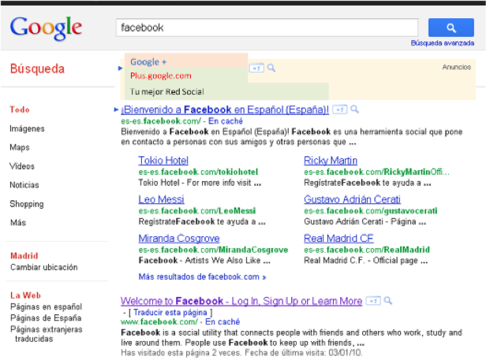Screen dimensions: 486x360
Task: Click +1 next to Bienvenido a Facebook result
Action: coord(340,109)
